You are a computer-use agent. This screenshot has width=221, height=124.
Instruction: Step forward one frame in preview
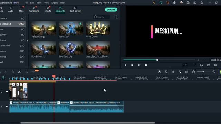coord(132,65)
